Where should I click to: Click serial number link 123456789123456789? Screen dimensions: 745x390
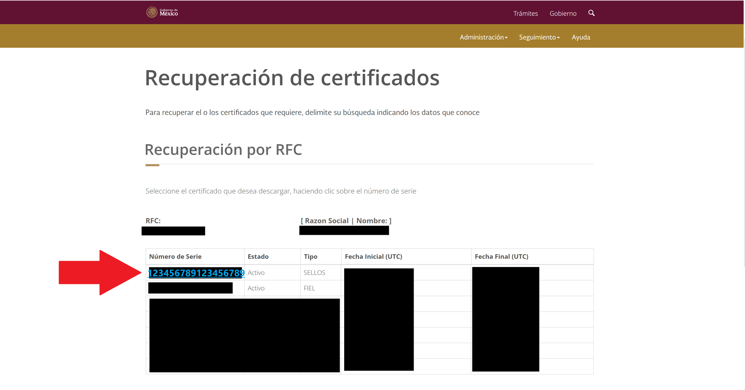tap(196, 273)
